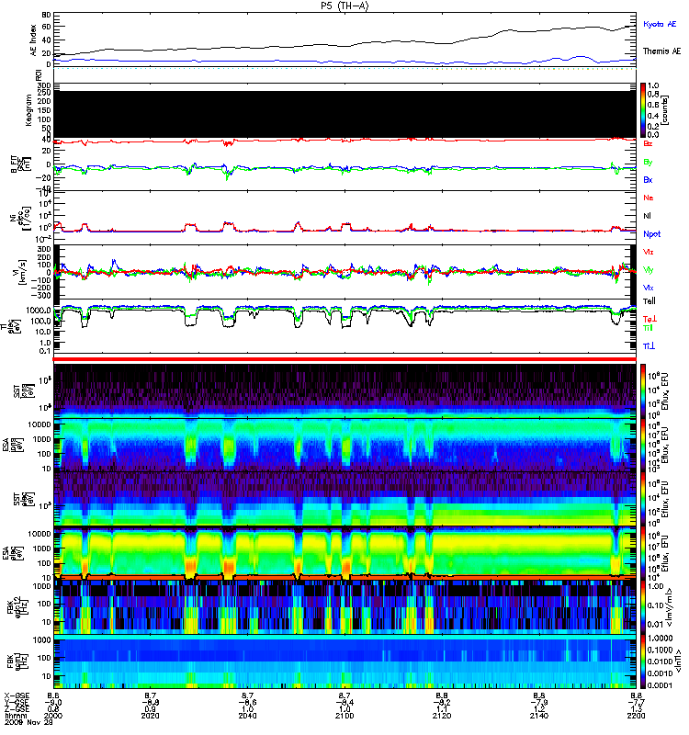
Task: Click the hhmm row label
Action: [17, 716]
